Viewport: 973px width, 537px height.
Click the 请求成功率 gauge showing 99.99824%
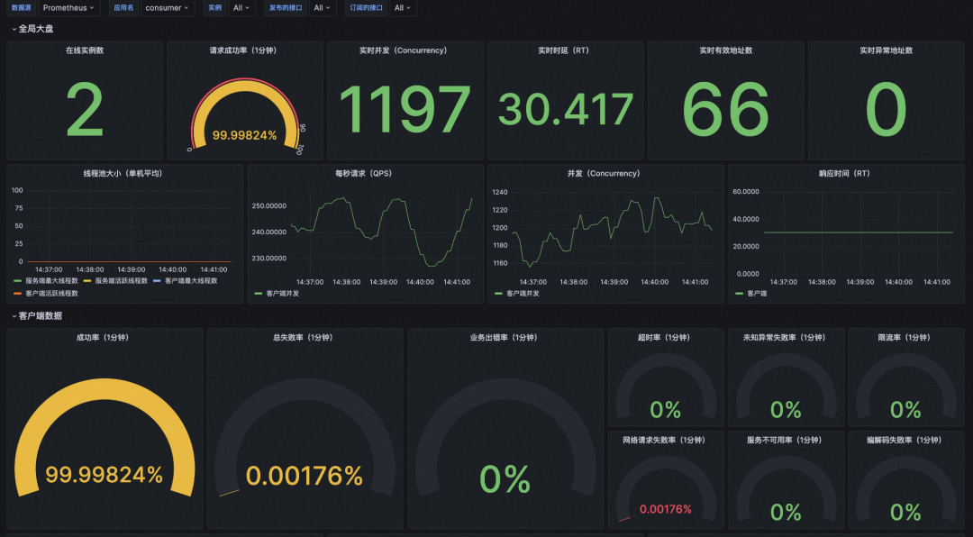click(x=244, y=115)
